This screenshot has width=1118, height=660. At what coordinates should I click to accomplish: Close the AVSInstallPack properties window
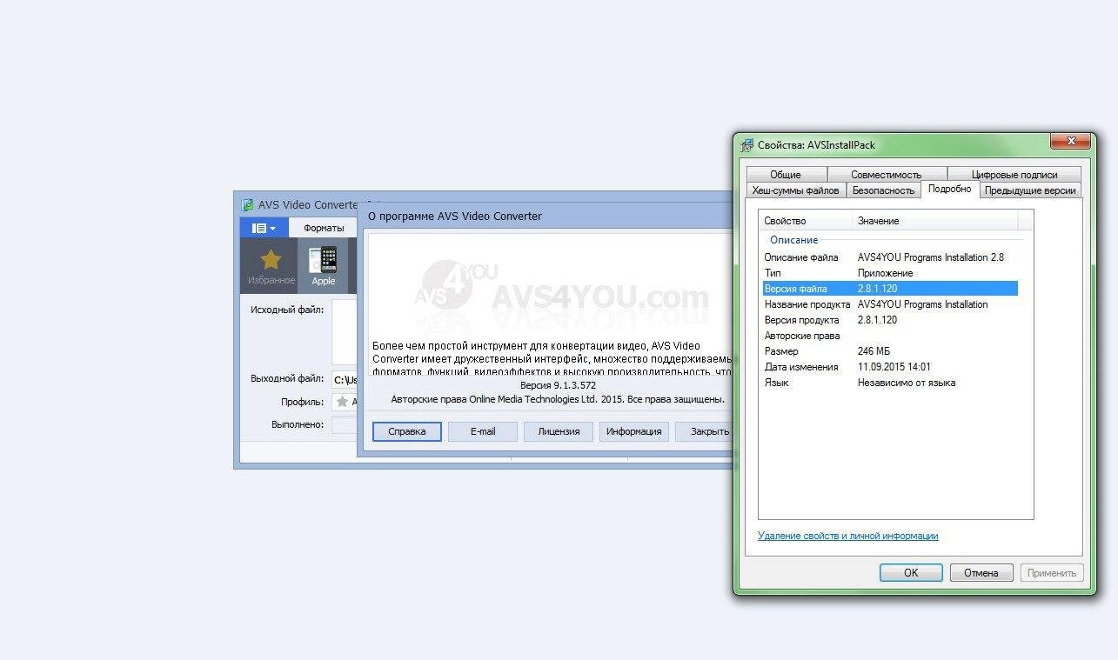click(1070, 141)
